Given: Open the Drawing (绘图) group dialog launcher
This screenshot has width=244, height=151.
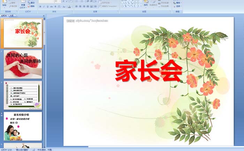Looking at the screenshot, I should tap(170, 11).
